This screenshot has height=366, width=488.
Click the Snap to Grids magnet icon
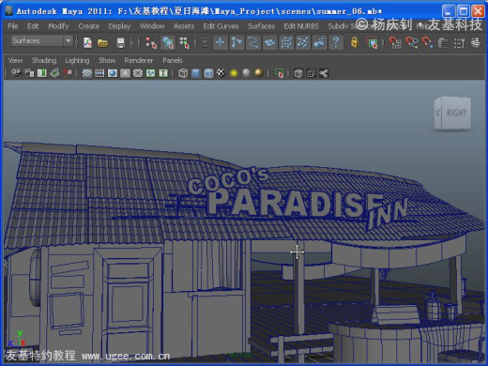pos(395,42)
